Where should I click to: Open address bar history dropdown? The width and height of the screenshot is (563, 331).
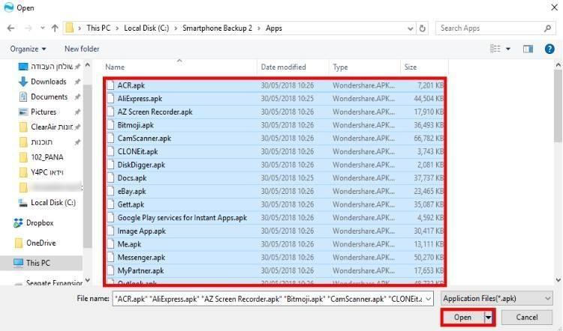tap(411, 28)
